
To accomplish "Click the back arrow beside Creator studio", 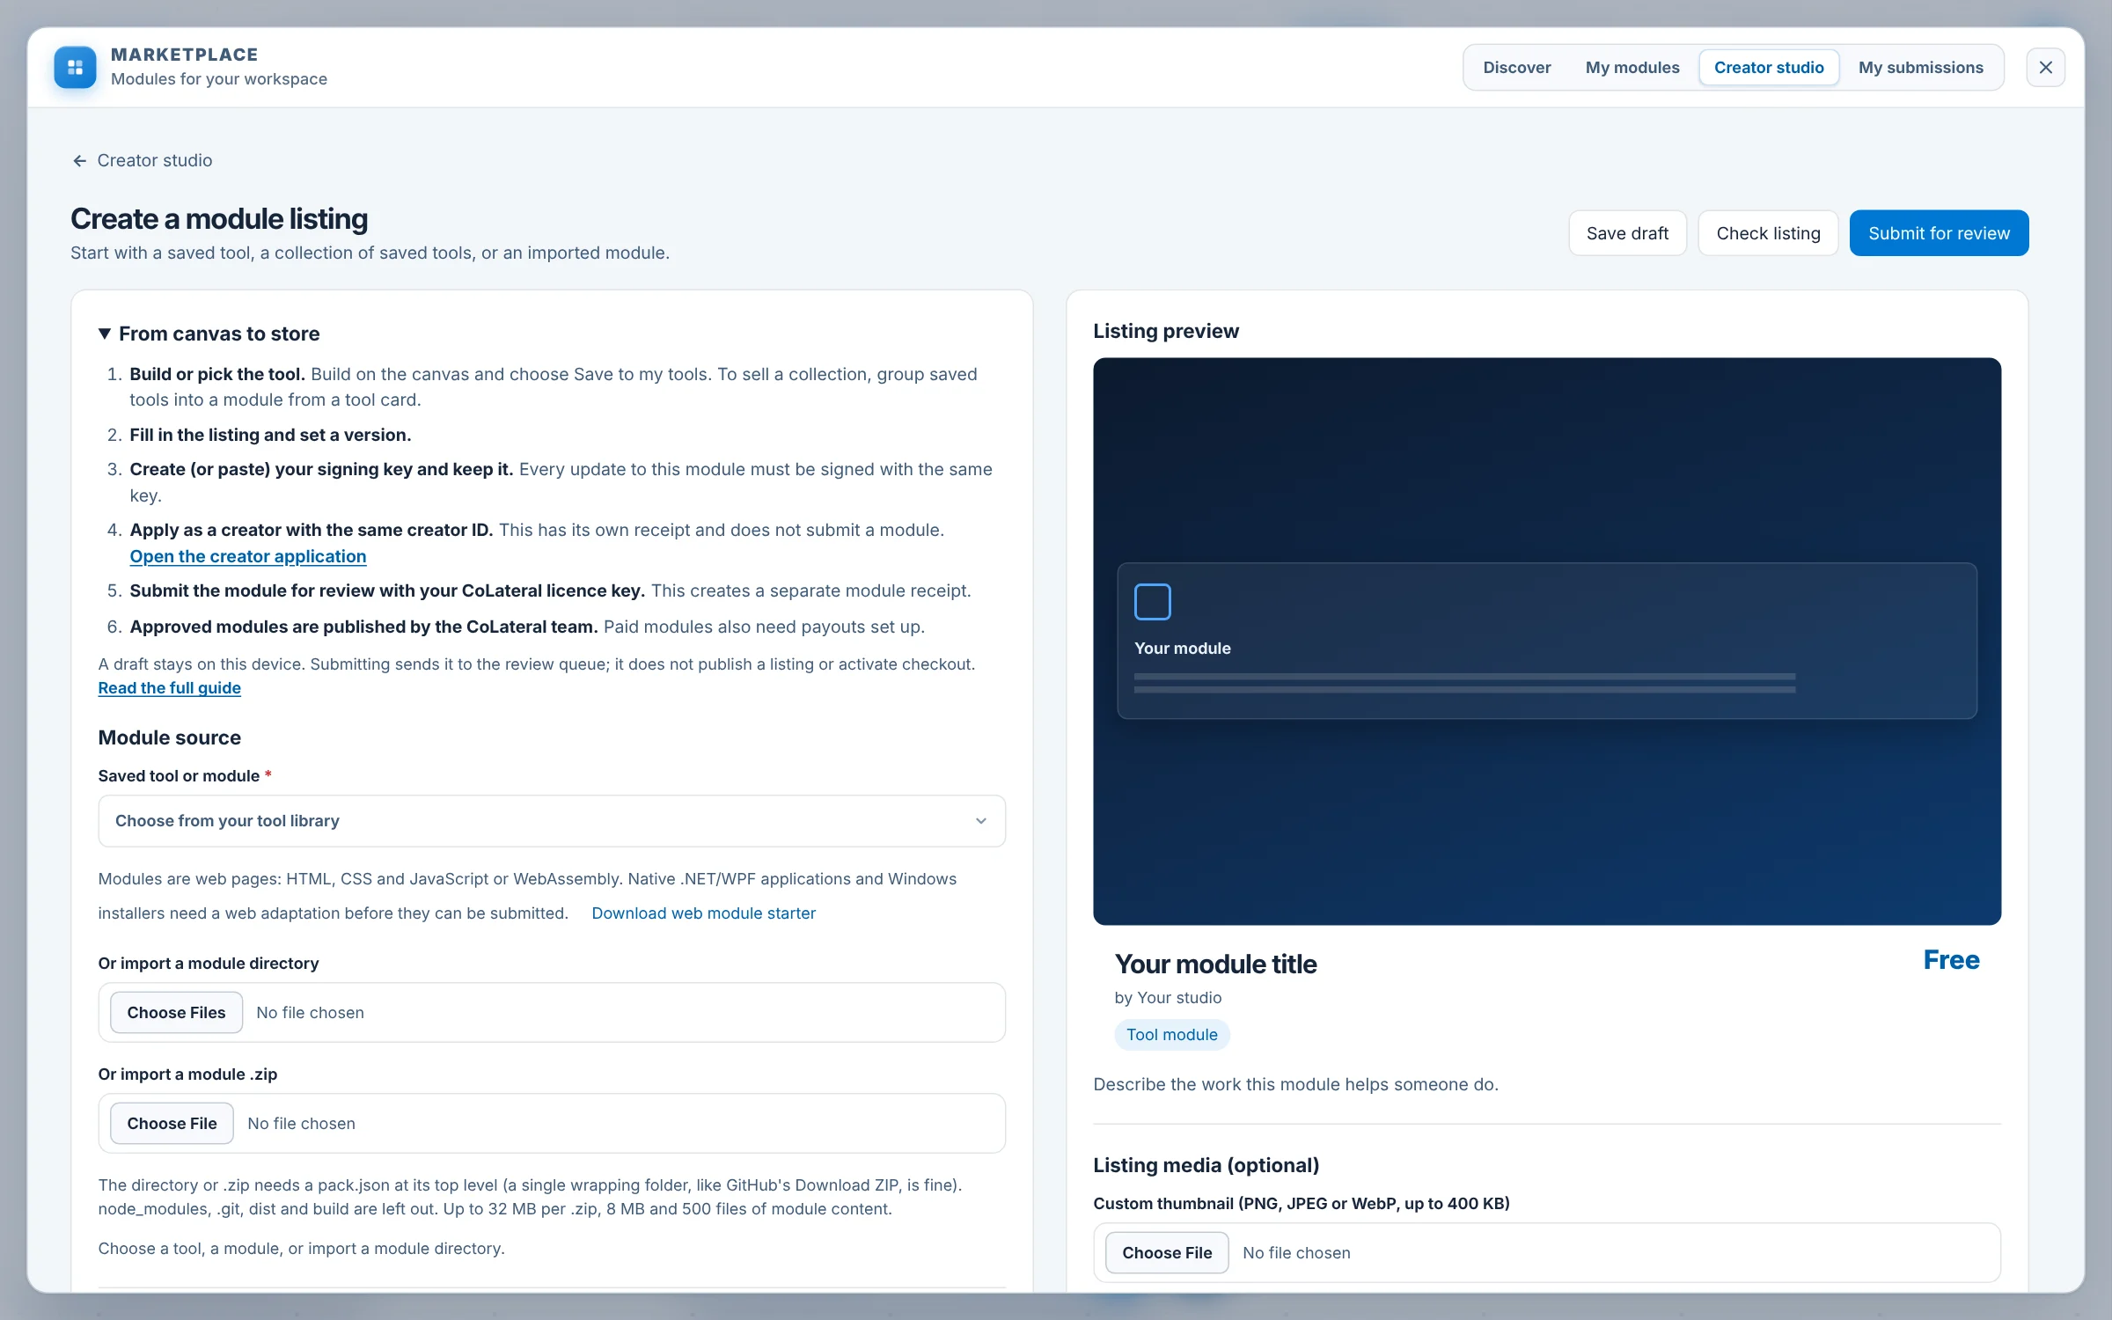I will pyautogui.click(x=79, y=160).
